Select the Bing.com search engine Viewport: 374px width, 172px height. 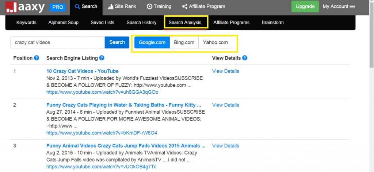[184, 43]
